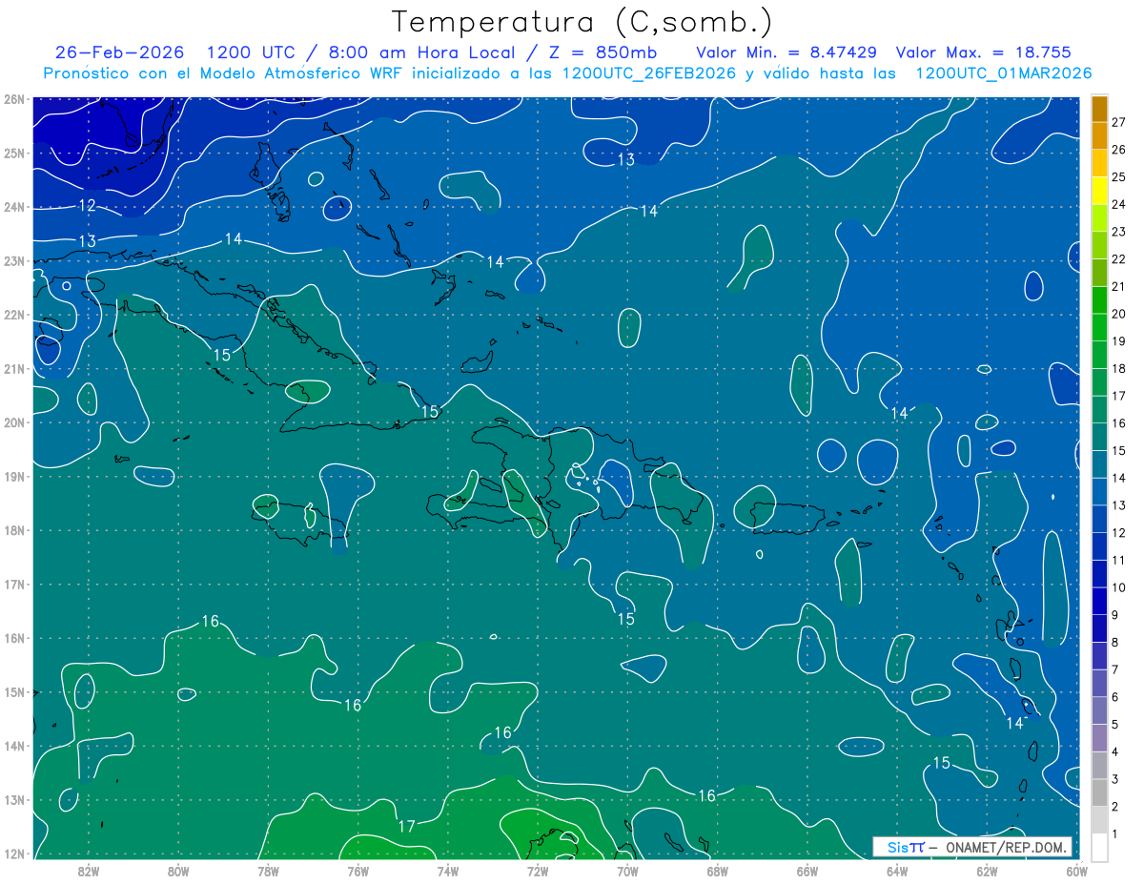Click the '64W' longitude axis label

(x=897, y=871)
